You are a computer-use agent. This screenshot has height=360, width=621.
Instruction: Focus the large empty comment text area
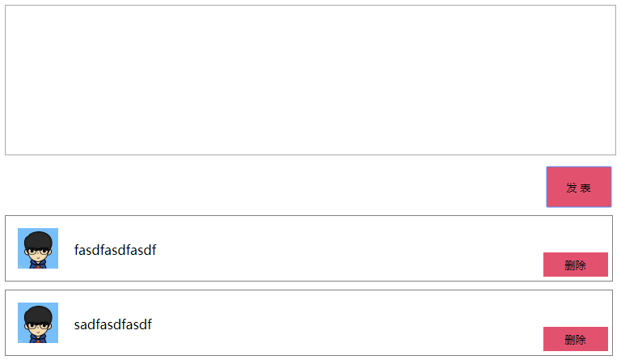tap(310, 80)
